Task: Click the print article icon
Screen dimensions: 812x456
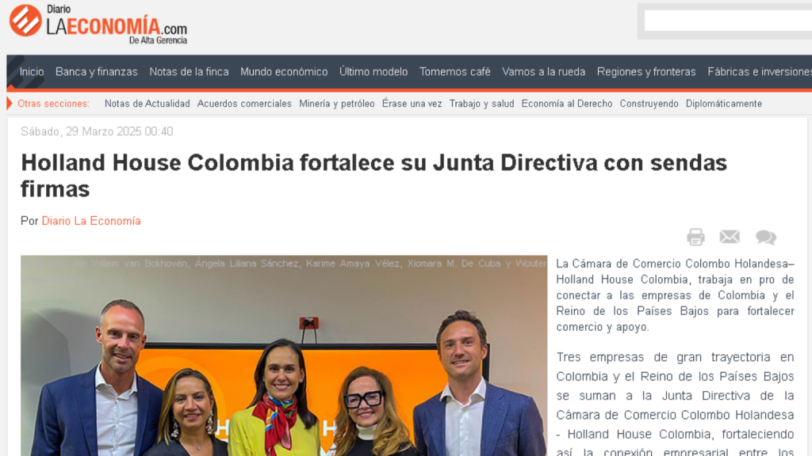Action: pos(695,237)
